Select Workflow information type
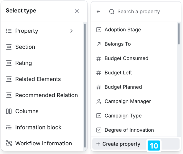This screenshot has width=183, height=154. coord(42,143)
